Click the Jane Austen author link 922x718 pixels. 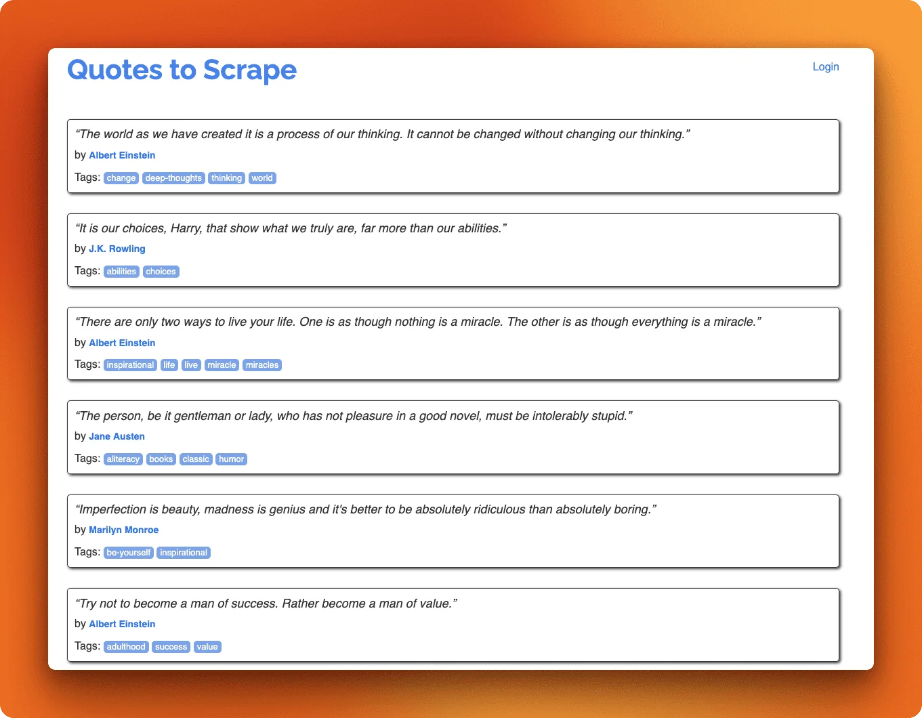click(x=117, y=436)
